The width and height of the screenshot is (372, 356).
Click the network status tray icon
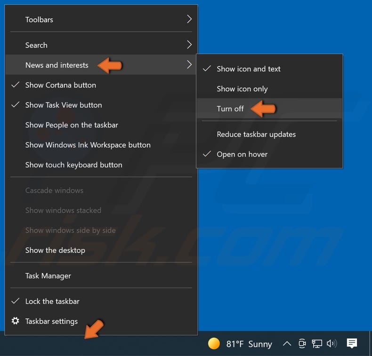point(317,344)
